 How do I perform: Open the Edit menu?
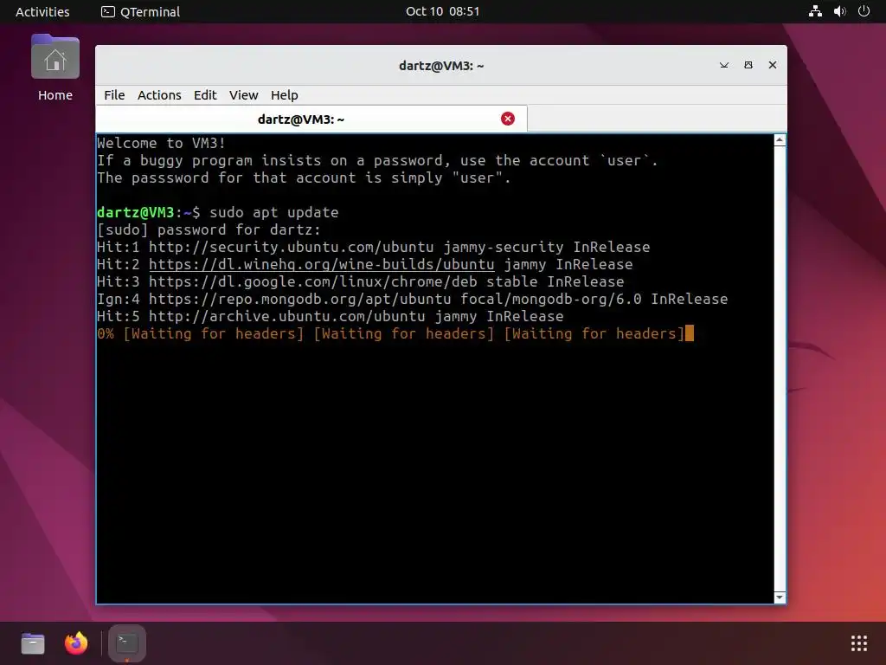[x=205, y=95]
